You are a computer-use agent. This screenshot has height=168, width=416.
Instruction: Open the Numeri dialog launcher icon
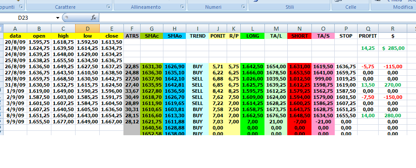[243, 7]
